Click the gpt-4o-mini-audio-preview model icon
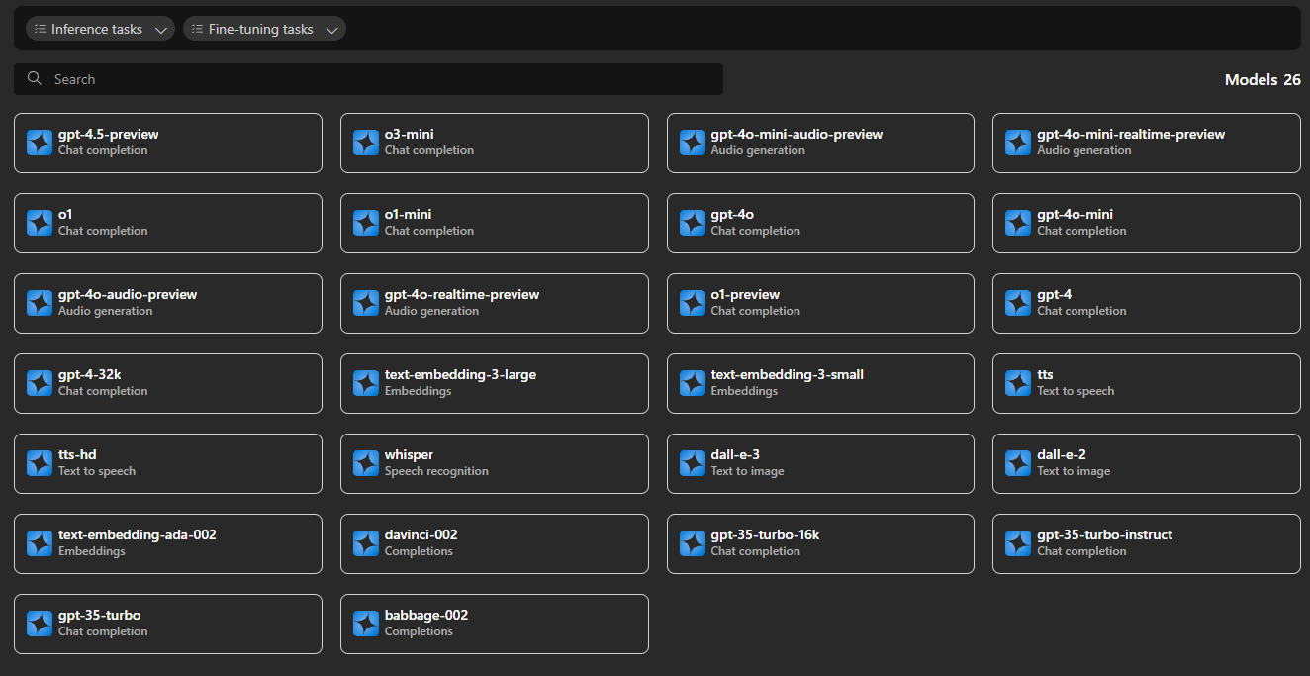The width and height of the screenshot is (1310, 676). [693, 143]
